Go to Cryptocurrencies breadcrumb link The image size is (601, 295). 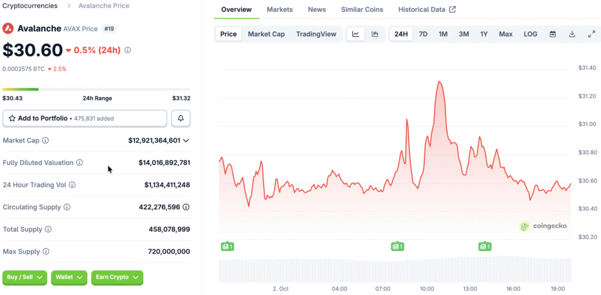pos(30,6)
